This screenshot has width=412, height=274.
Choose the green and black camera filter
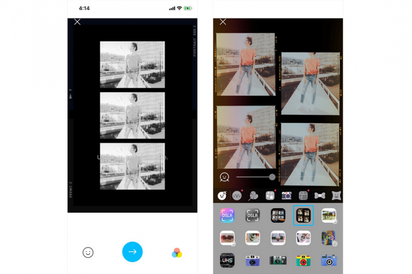(x=278, y=260)
